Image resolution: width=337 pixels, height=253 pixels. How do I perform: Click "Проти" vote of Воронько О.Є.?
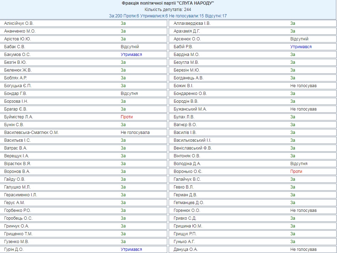pyautogui.click(x=296, y=172)
